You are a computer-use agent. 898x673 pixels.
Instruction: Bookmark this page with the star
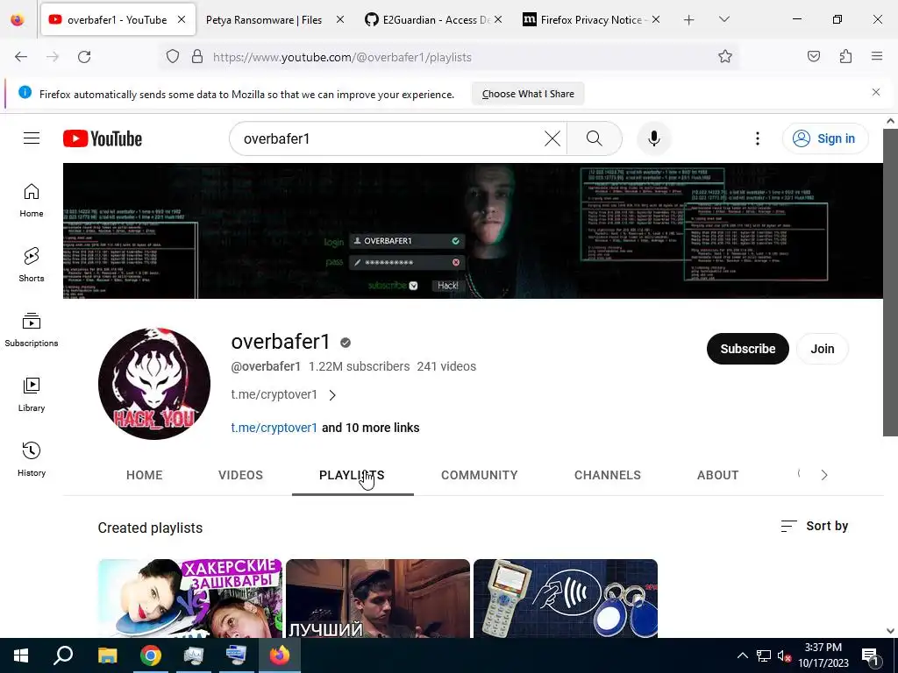tap(725, 57)
